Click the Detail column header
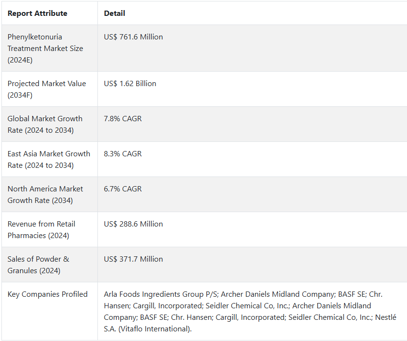Viewport: 407px width, 341px height. [114, 13]
